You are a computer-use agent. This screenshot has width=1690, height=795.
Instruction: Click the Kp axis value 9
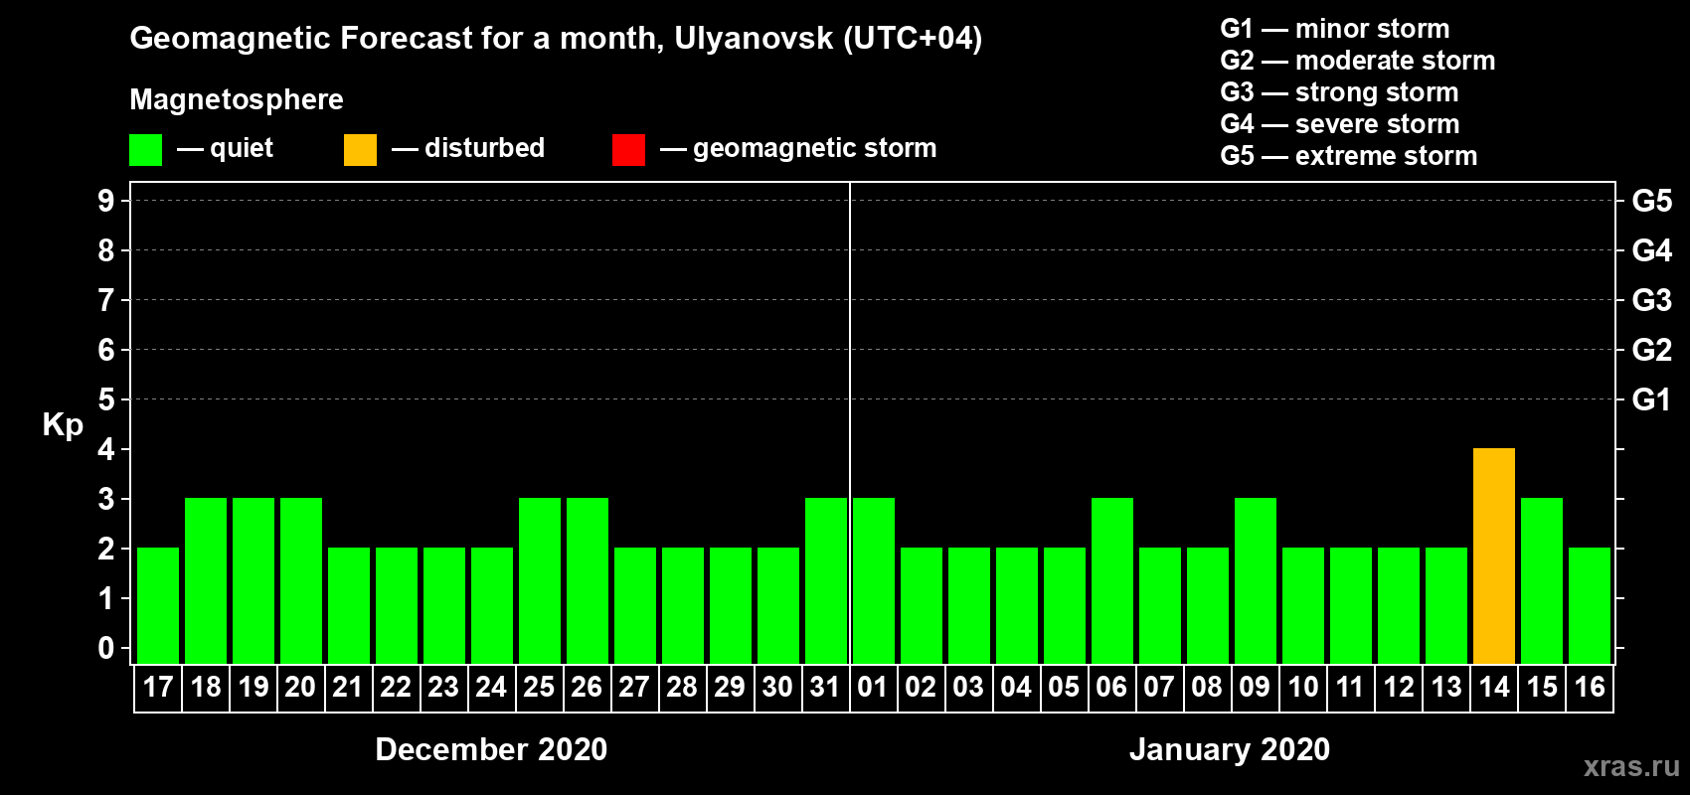click(x=106, y=201)
